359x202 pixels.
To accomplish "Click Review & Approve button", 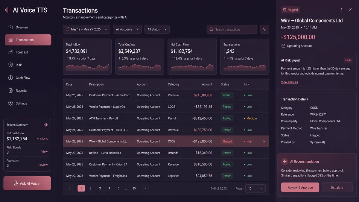I will click(300, 187).
